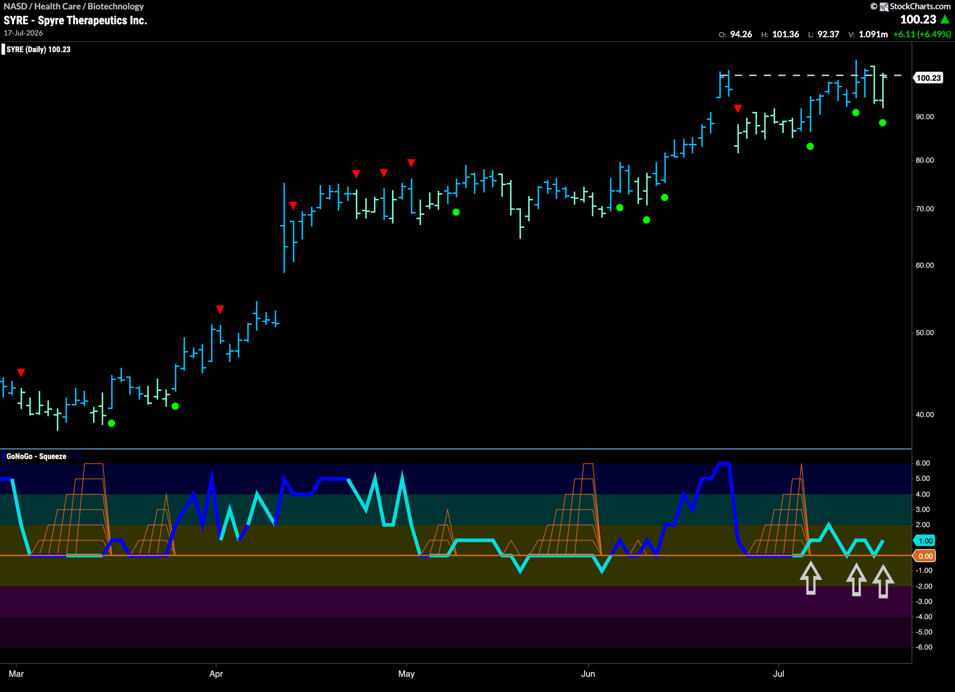Select the late-June red triangle above the gap down
The image size is (955, 692).
pos(738,109)
